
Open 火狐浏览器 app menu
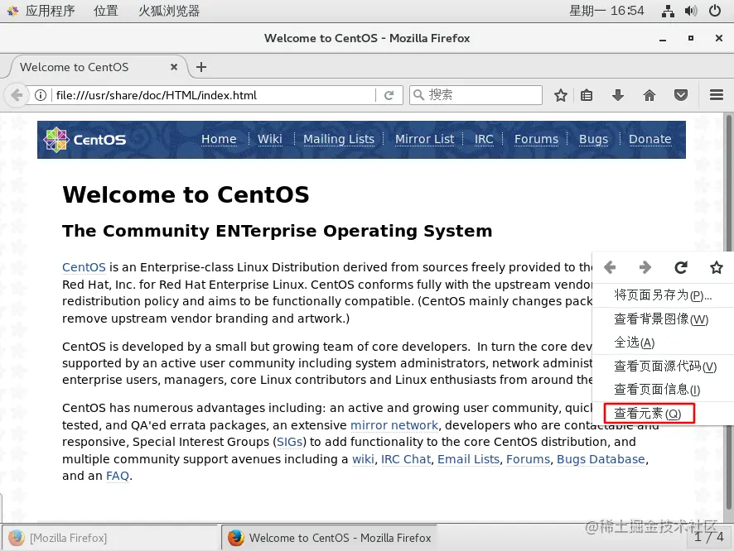[x=169, y=11]
